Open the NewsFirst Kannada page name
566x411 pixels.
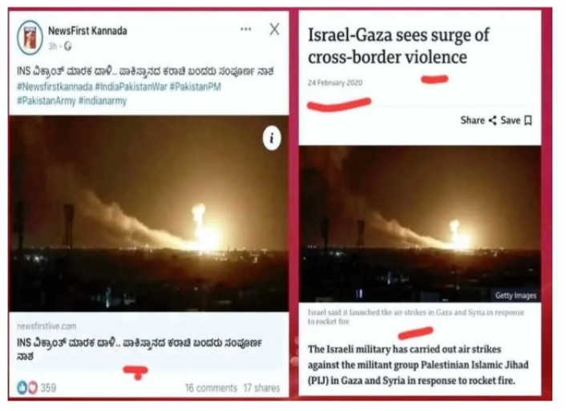pyautogui.click(x=87, y=30)
